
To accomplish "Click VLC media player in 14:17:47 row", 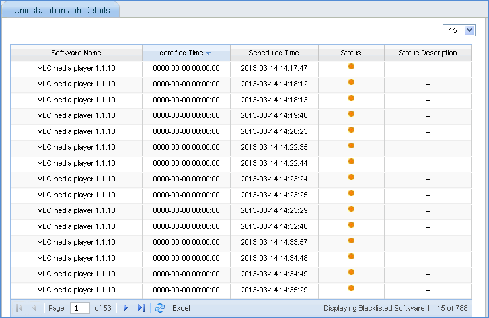I will point(77,68).
